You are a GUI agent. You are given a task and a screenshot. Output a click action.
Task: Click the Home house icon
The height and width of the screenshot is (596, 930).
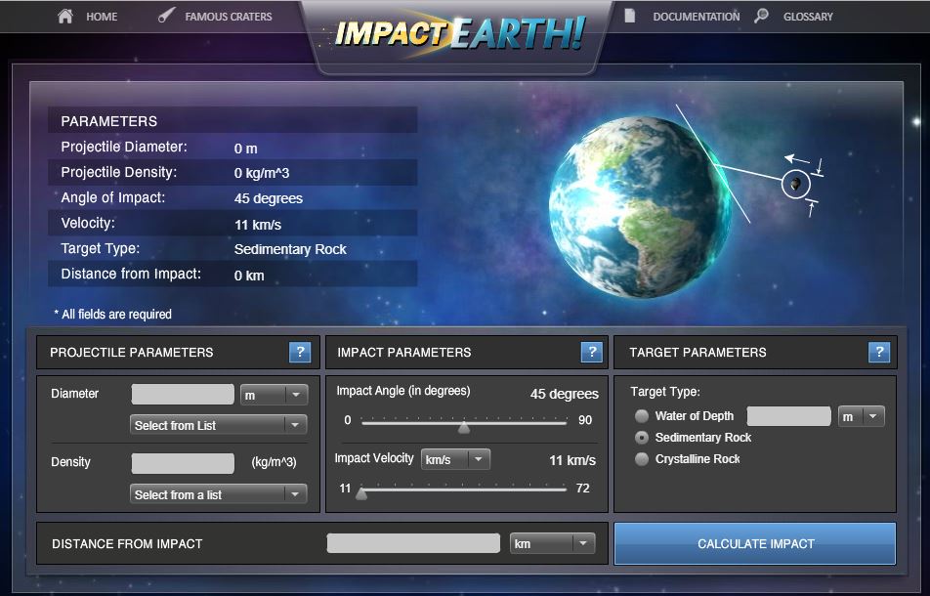[65, 16]
